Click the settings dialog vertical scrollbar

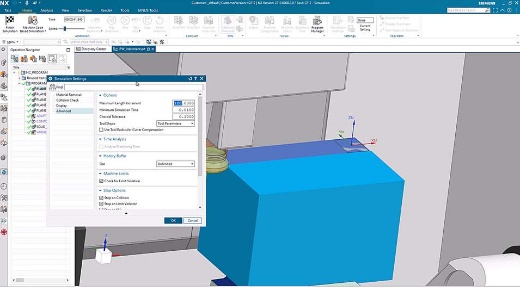(x=200, y=136)
